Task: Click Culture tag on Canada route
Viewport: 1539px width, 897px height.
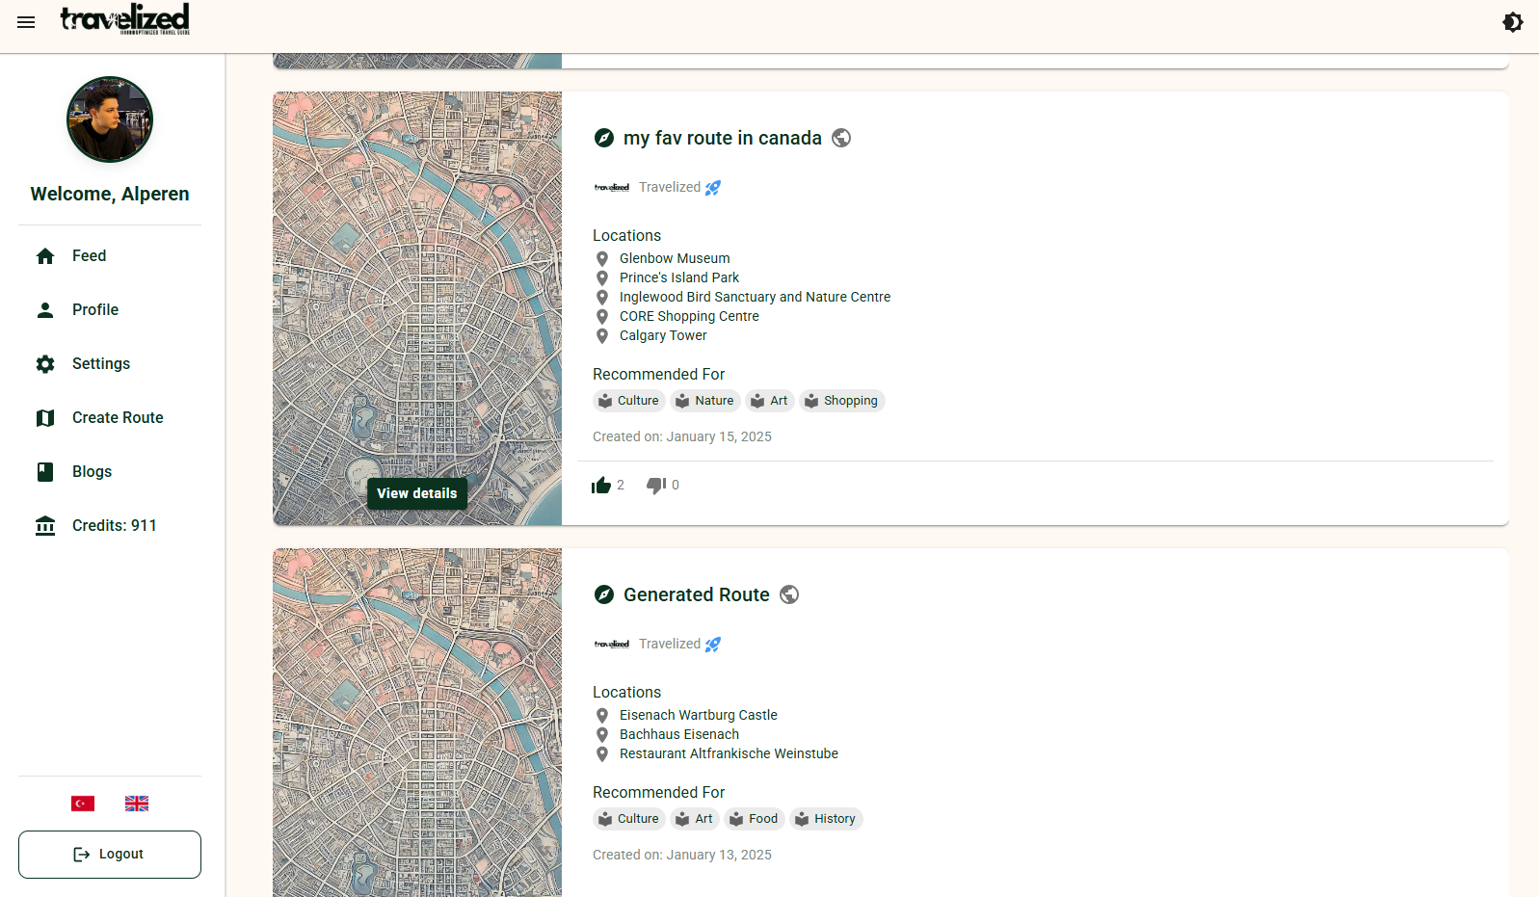Action: tap(629, 401)
